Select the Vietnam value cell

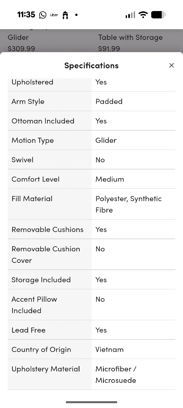[x=110, y=349]
